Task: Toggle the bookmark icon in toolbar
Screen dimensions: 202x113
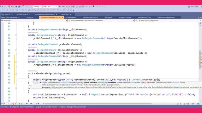Action: (93, 6)
